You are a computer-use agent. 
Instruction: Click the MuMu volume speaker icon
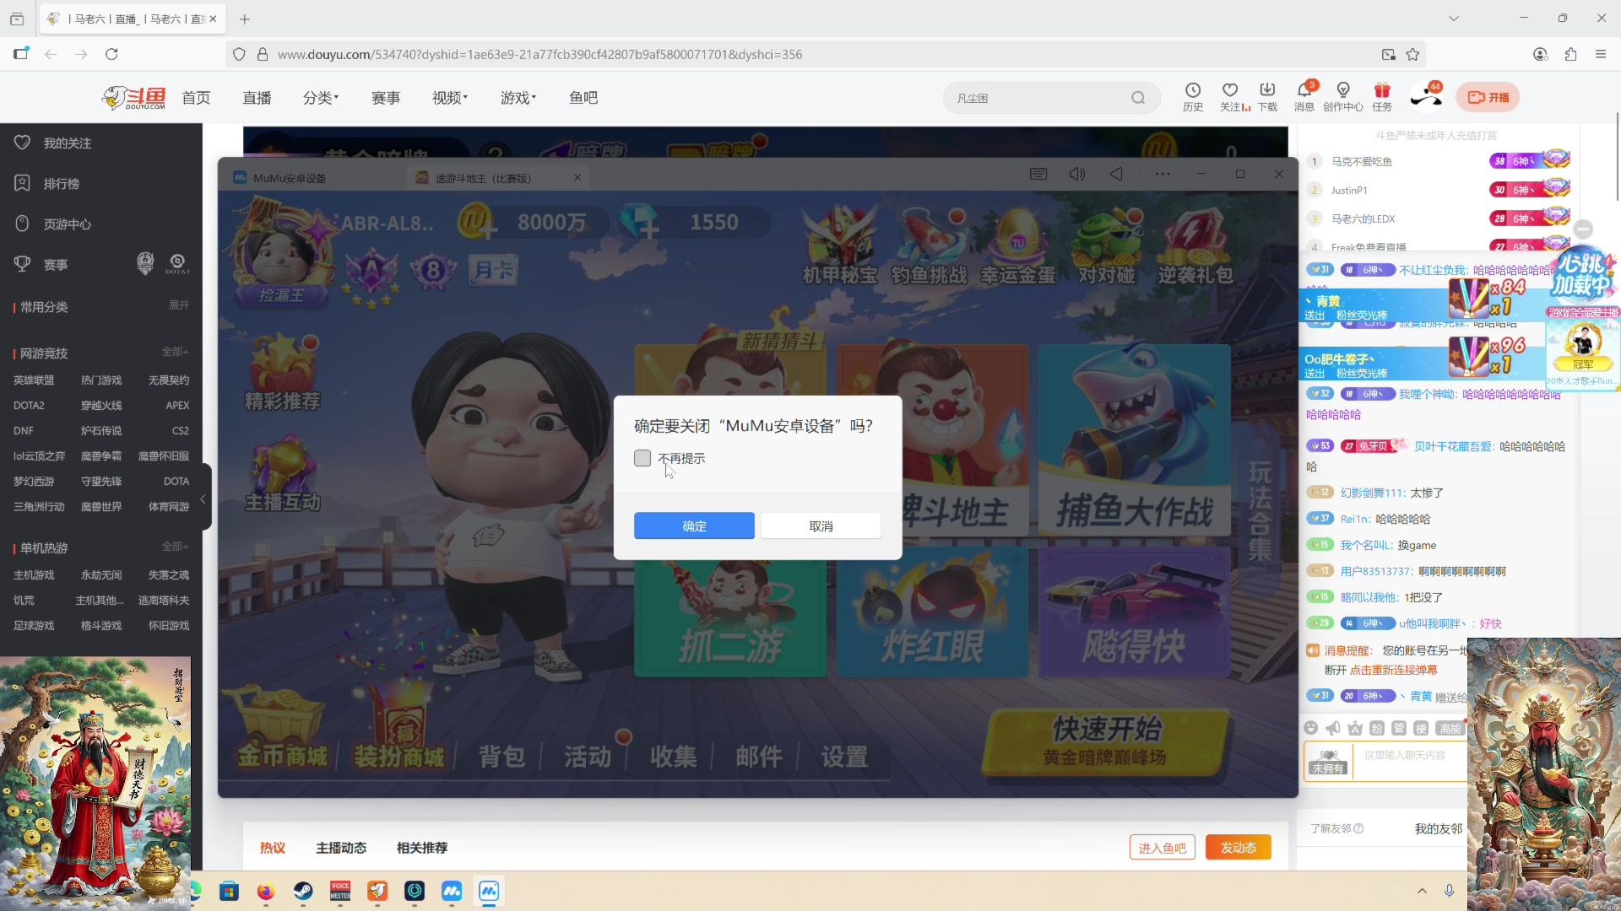pyautogui.click(x=1077, y=174)
